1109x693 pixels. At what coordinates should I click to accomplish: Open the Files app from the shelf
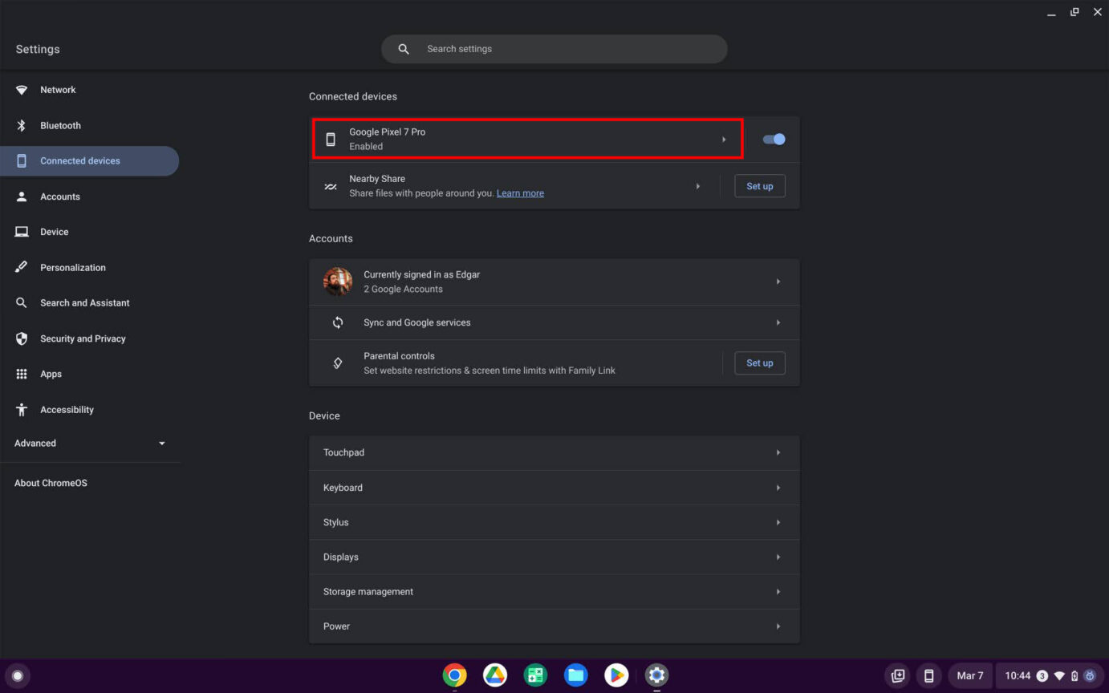point(575,675)
